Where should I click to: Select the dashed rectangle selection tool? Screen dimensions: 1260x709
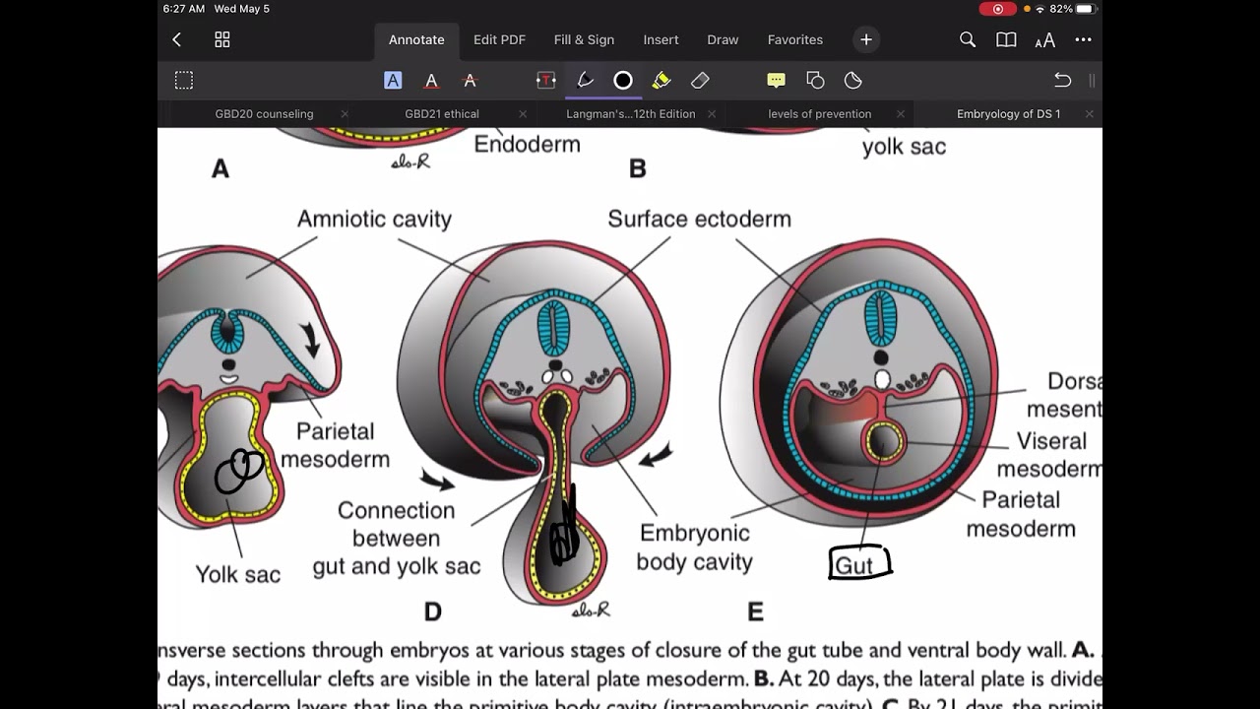click(x=184, y=81)
